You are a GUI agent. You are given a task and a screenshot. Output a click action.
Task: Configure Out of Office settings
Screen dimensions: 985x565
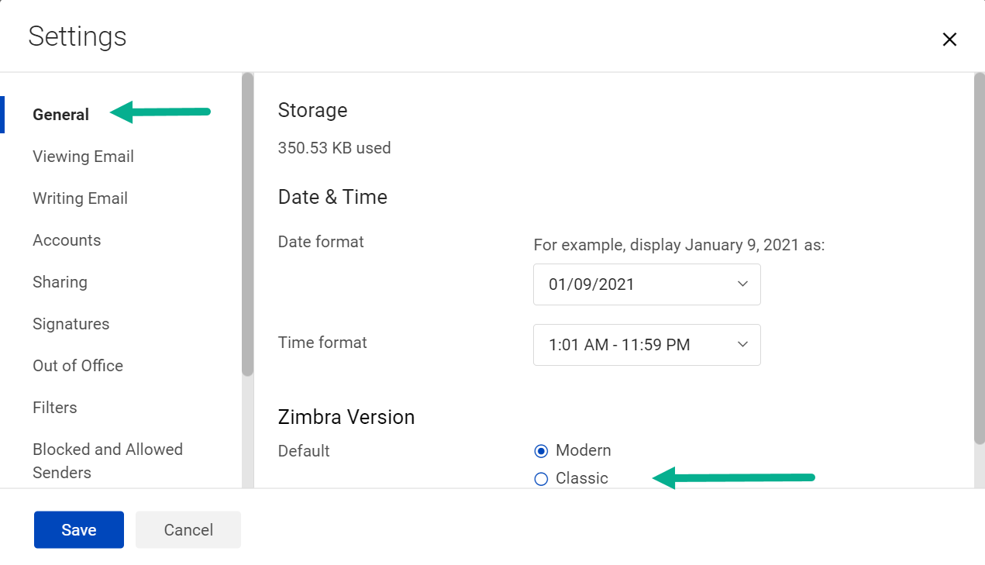77,365
